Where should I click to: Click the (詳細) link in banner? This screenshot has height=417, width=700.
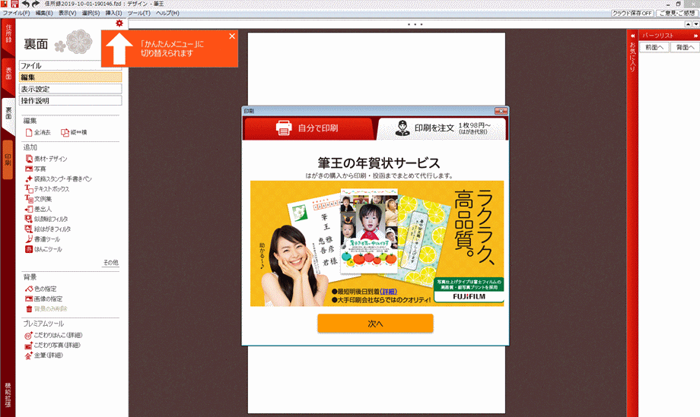click(x=388, y=292)
